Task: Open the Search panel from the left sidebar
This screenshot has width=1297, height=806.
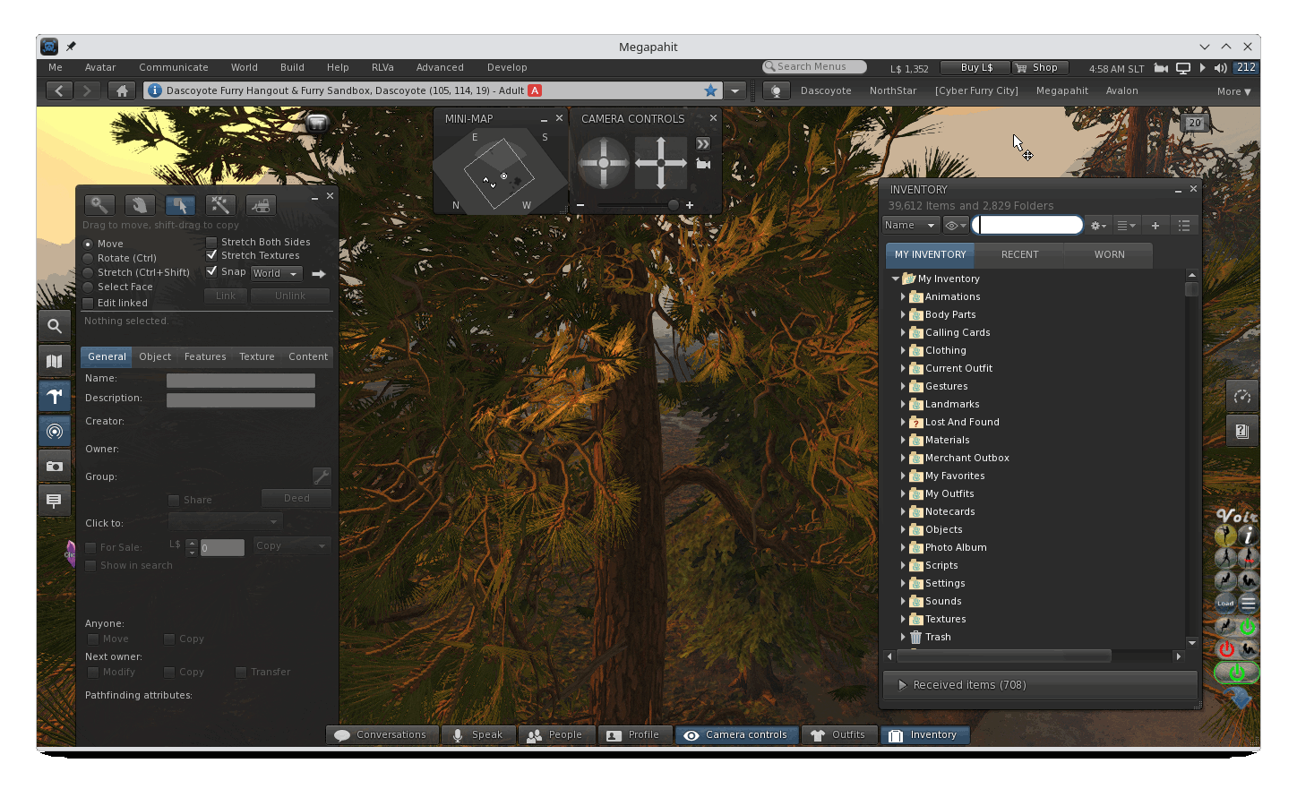Action: click(55, 325)
